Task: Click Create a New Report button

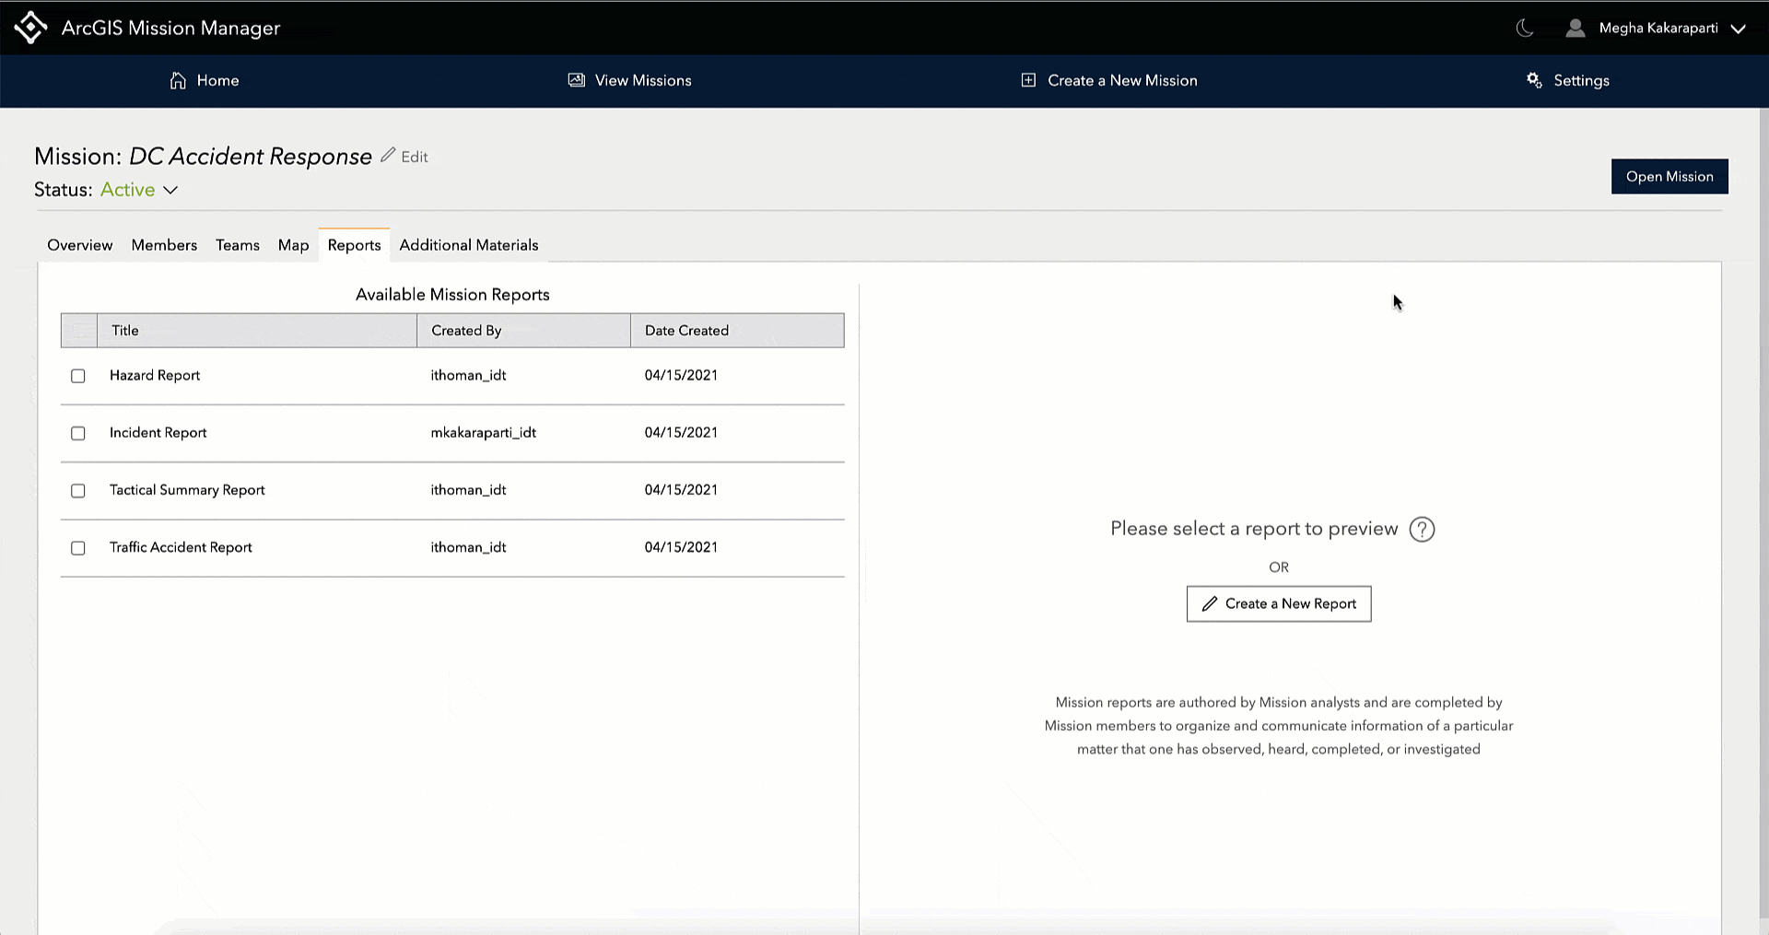Action: pyautogui.click(x=1279, y=604)
